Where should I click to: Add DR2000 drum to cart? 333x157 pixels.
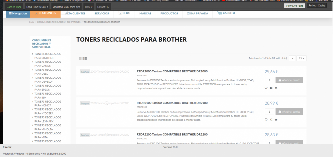click(289, 80)
